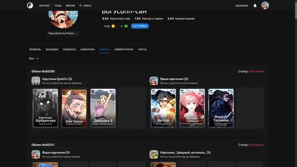This screenshot has height=167, width=297.
Task: Click the 5.4K Комментариев stat
Action: [181, 18]
